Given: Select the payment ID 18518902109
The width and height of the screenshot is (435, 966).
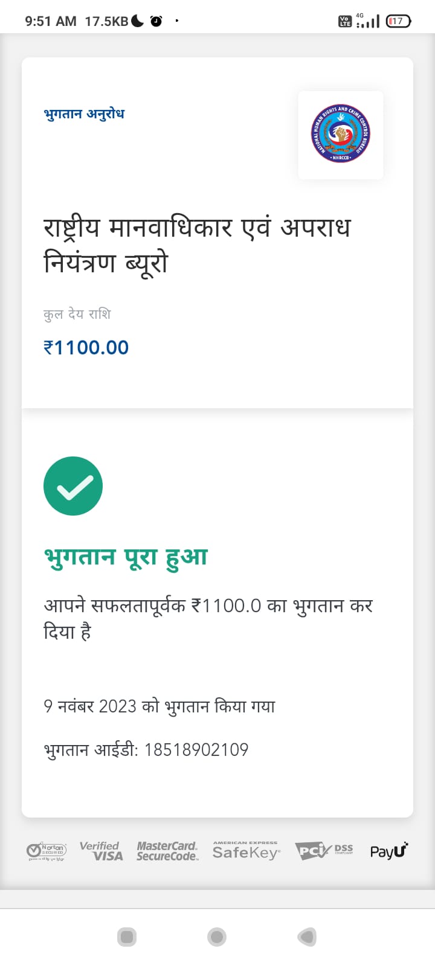Looking at the screenshot, I should click(196, 750).
